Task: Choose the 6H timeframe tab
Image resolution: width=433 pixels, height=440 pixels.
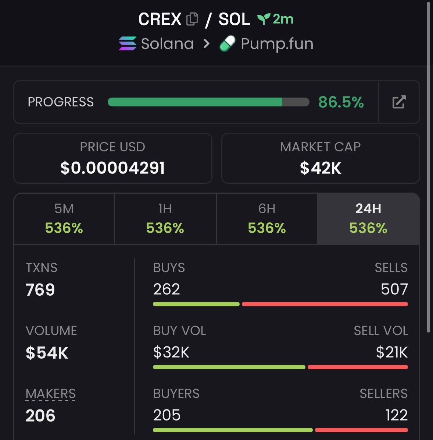Action: pos(266,218)
